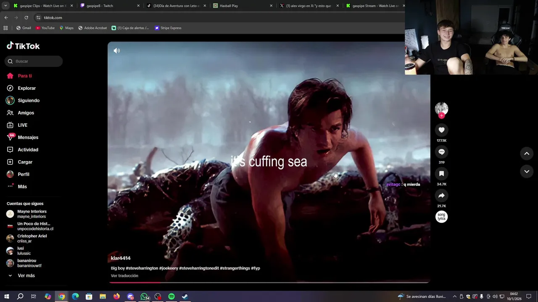Screen dimensions: 538x302
Task: Share the video via arrow icon
Action: click(x=441, y=195)
